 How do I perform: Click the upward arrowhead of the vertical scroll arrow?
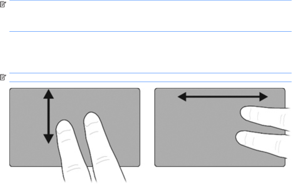coord(49,94)
